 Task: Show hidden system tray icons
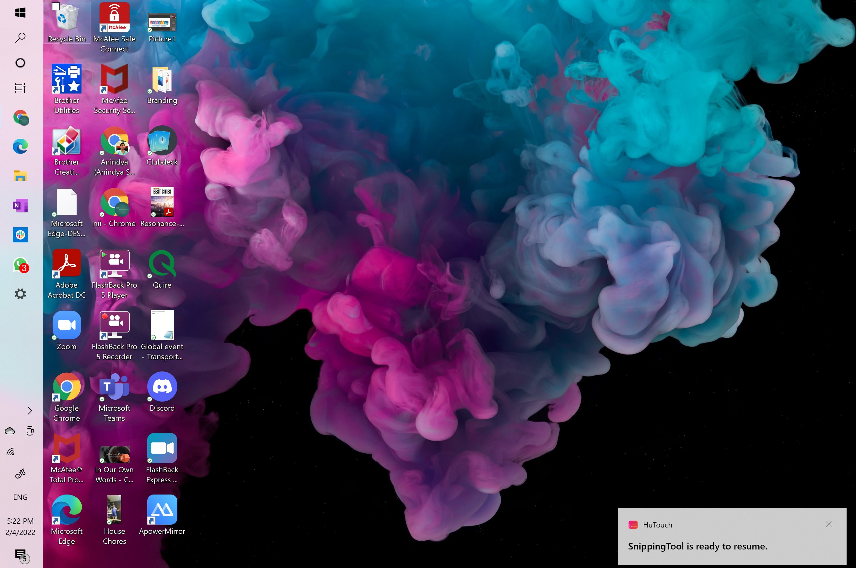click(x=30, y=410)
